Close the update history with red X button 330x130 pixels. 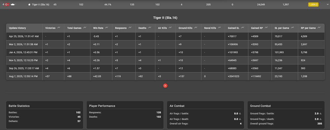(165, 85)
